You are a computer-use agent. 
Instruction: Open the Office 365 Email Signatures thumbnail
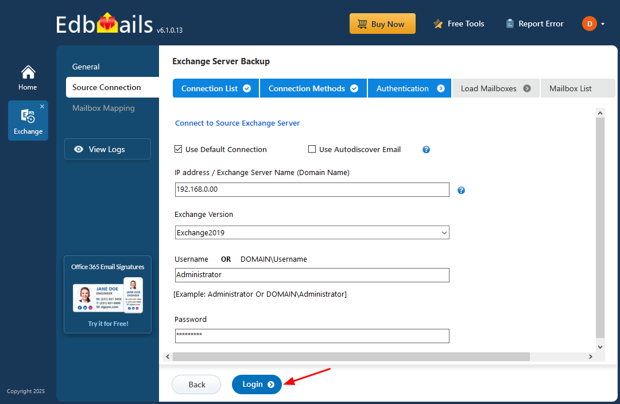[x=108, y=296]
